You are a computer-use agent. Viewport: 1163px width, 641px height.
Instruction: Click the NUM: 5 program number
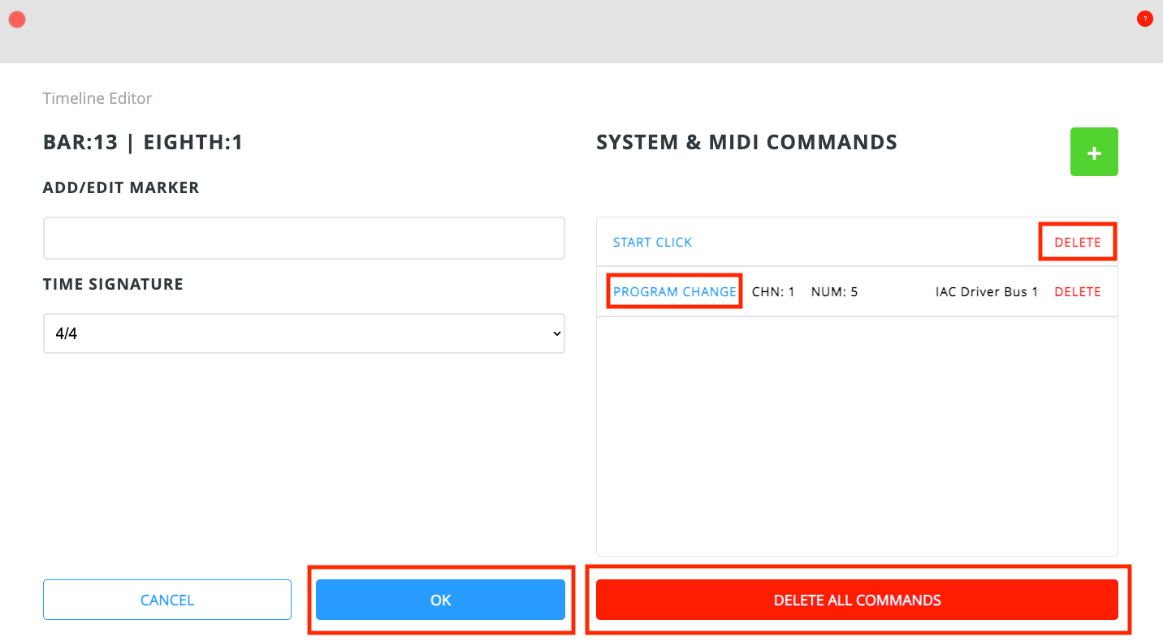coord(834,292)
